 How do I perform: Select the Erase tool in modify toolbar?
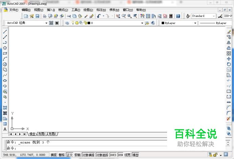229,32
